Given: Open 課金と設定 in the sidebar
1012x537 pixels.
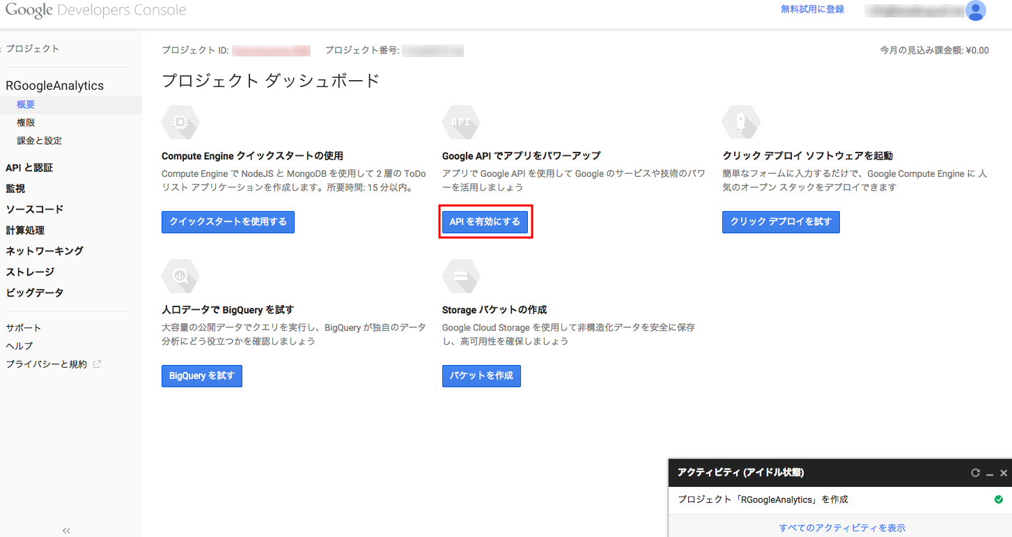Looking at the screenshot, I should 40,141.
